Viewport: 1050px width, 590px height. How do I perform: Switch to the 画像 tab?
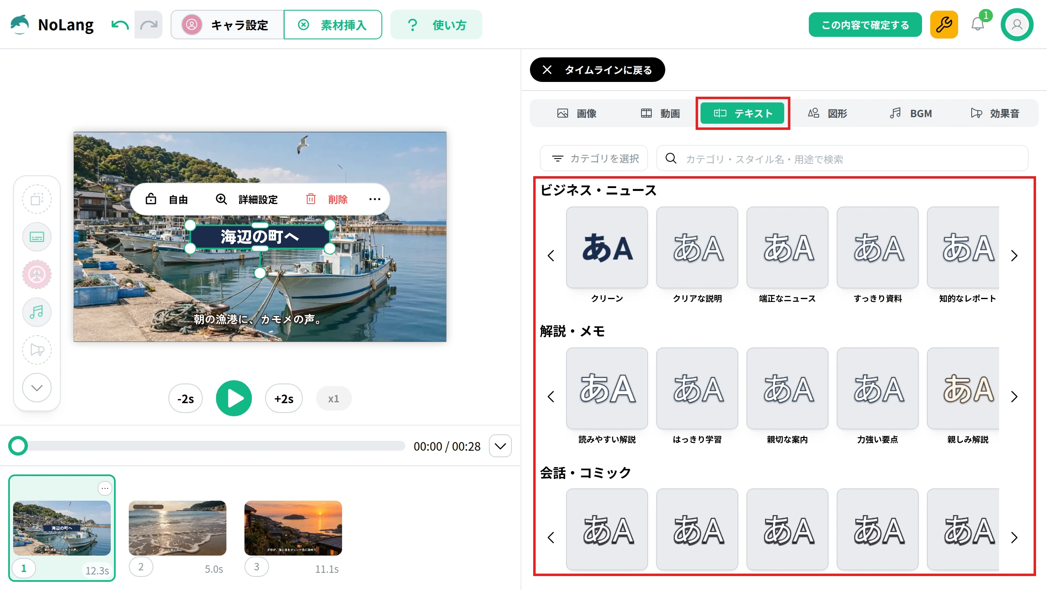click(x=576, y=113)
